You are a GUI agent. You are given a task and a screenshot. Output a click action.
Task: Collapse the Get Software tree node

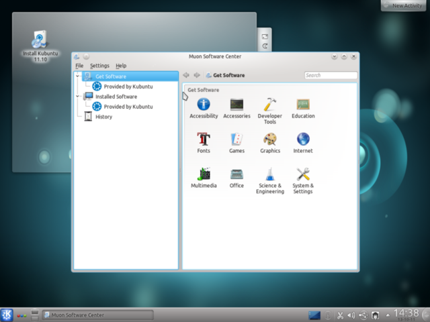point(77,76)
